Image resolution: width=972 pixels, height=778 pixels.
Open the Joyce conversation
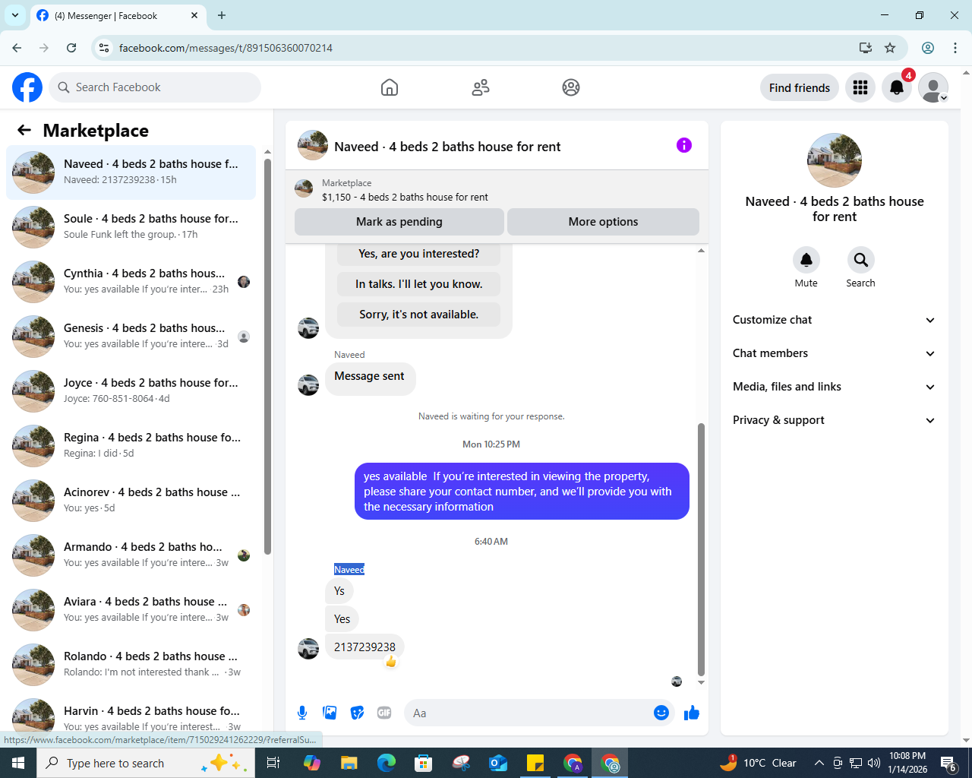coord(131,391)
